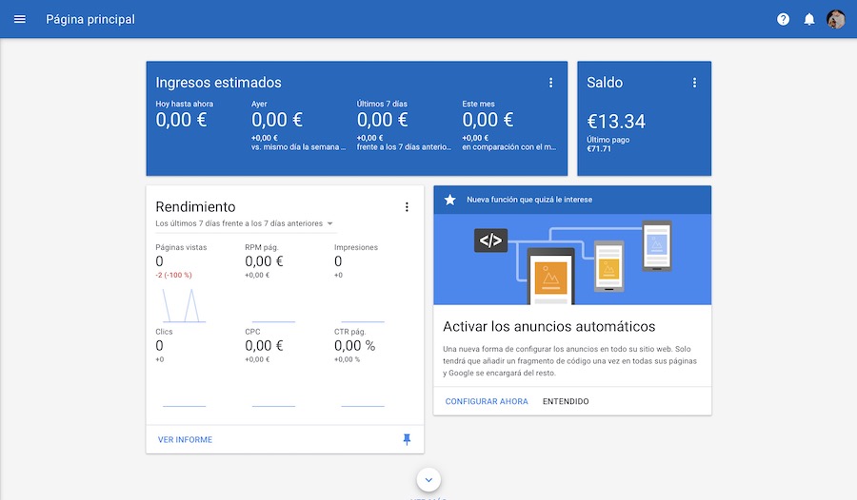Select the Últimos 7 días earnings figure

[x=382, y=120]
